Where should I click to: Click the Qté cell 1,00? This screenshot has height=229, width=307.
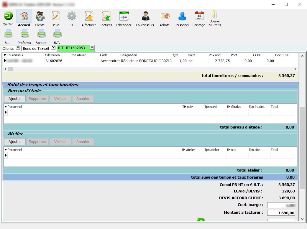180,61
